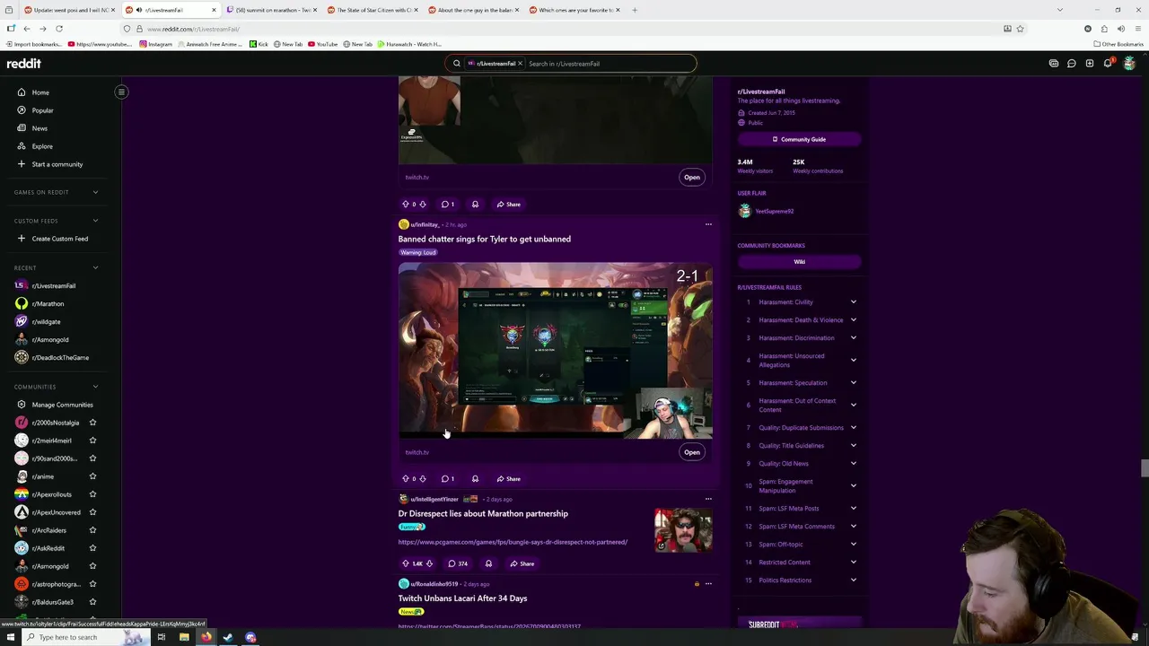The image size is (1149, 646).
Task: Open the 374 comments on the Dr Disrespect post
Action: pos(457,564)
